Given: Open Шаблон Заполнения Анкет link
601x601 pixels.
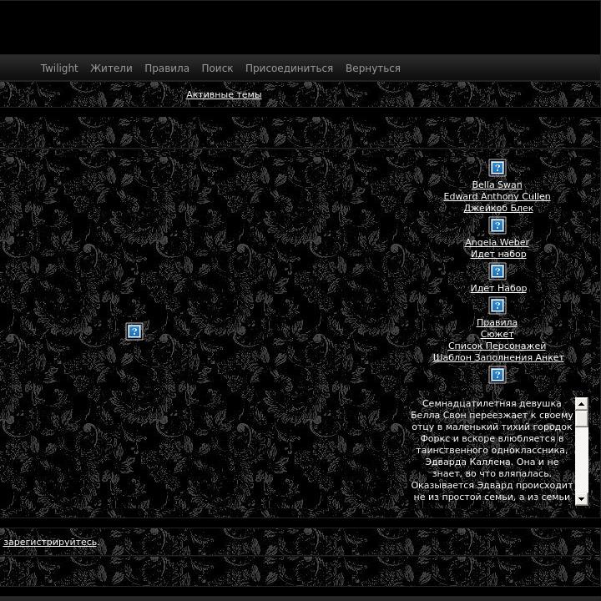Looking at the screenshot, I should pyautogui.click(x=498, y=357).
